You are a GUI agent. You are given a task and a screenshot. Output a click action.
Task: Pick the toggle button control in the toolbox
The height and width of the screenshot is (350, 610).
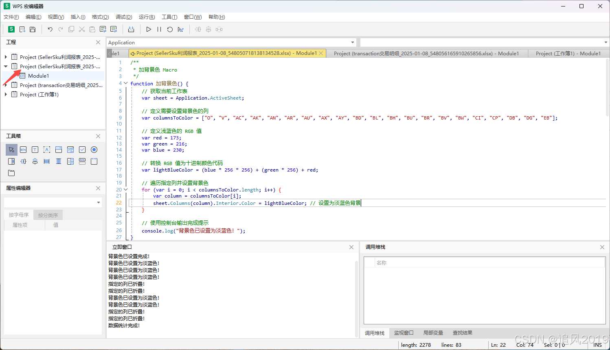(x=82, y=161)
